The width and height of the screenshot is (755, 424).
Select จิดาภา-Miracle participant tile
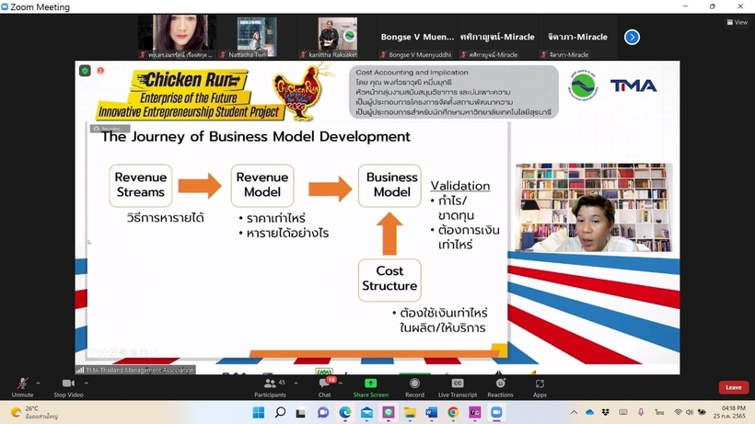pos(577,37)
